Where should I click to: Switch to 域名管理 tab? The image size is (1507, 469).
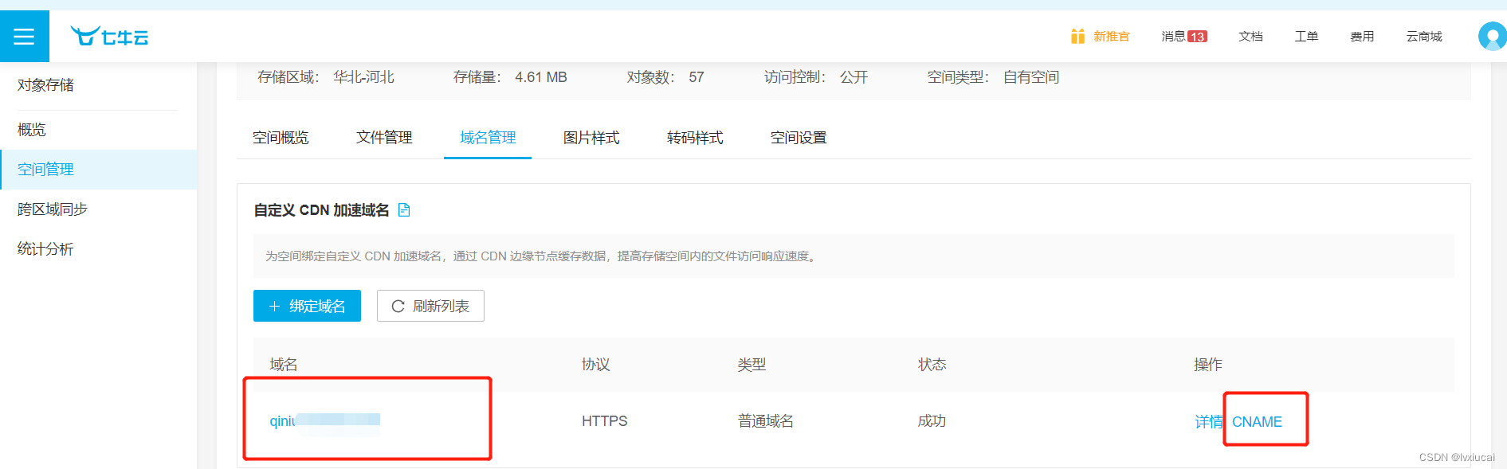[x=488, y=138]
